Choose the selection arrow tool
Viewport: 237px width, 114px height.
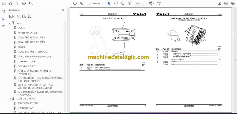(109, 3)
